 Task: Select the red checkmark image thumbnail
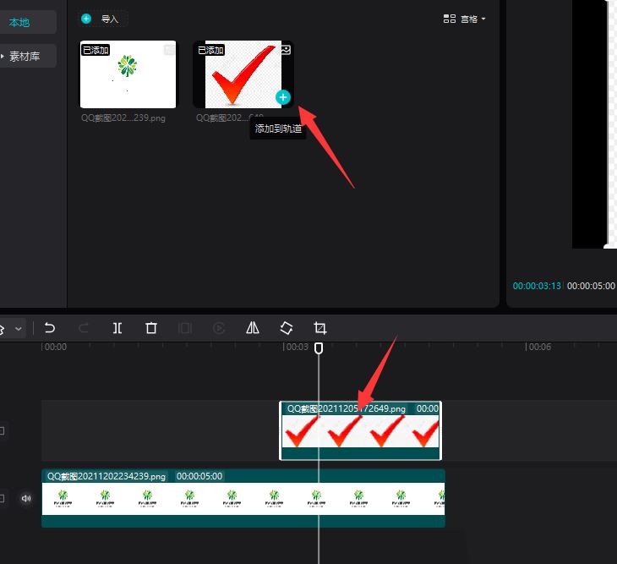point(243,74)
